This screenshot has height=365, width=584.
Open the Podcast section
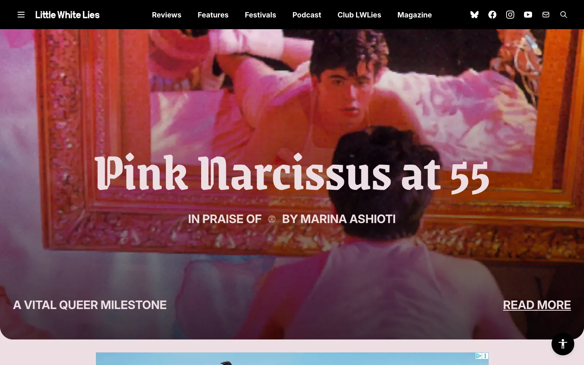pos(307,15)
